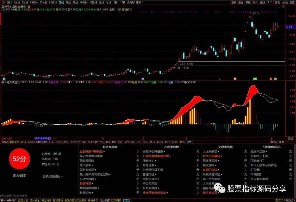
Task: Select the RSI indicator tab
Action: 114,142
